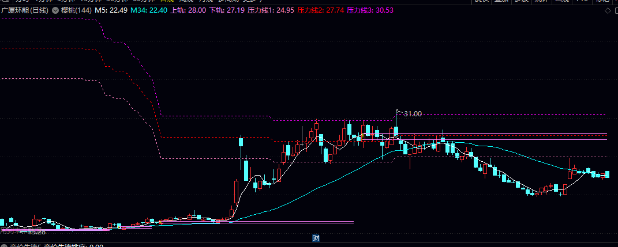Click the 压力线2: 27.74 label
Image resolution: width=618 pixels, height=247 pixels.
pyautogui.click(x=320, y=10)
